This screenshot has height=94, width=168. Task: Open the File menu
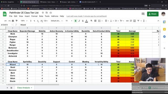point(11,16)
